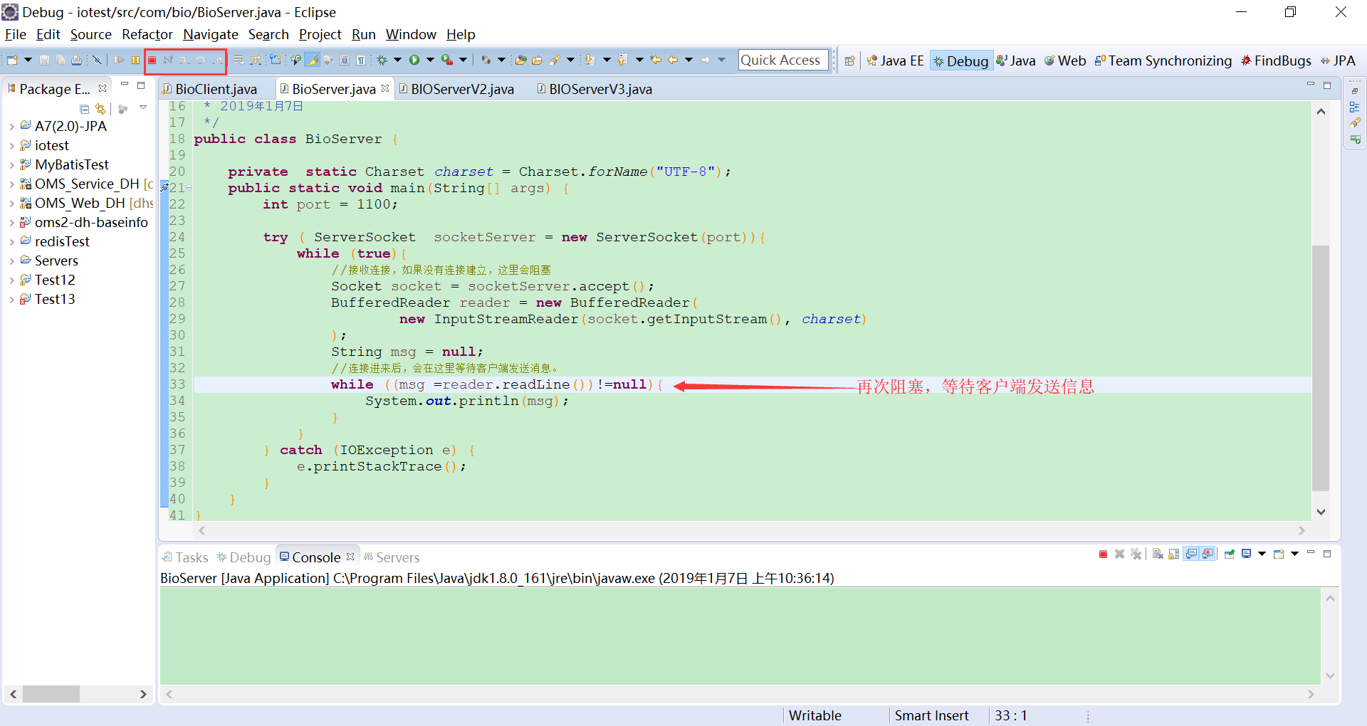Switch to Team Synchronizing perspective
Viewport: 1367px width, 726px height.
(x=1163, y=60)
